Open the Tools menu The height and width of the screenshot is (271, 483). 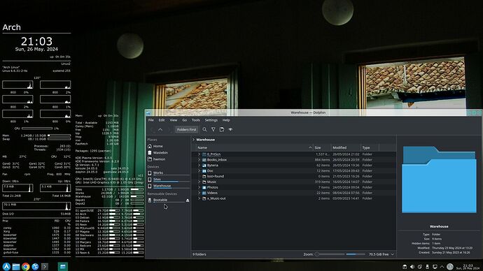point(195,120)
